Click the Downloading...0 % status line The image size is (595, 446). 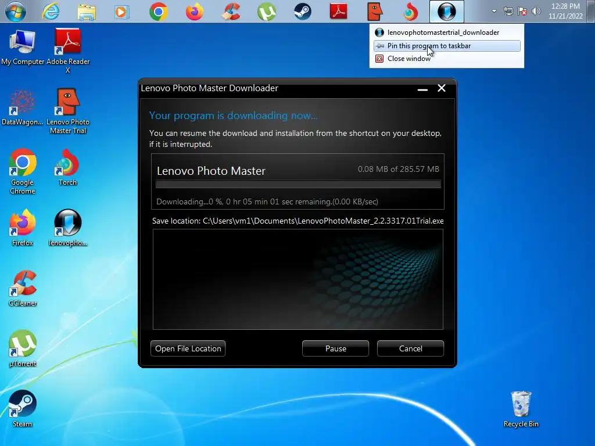[x=267, y=202]
